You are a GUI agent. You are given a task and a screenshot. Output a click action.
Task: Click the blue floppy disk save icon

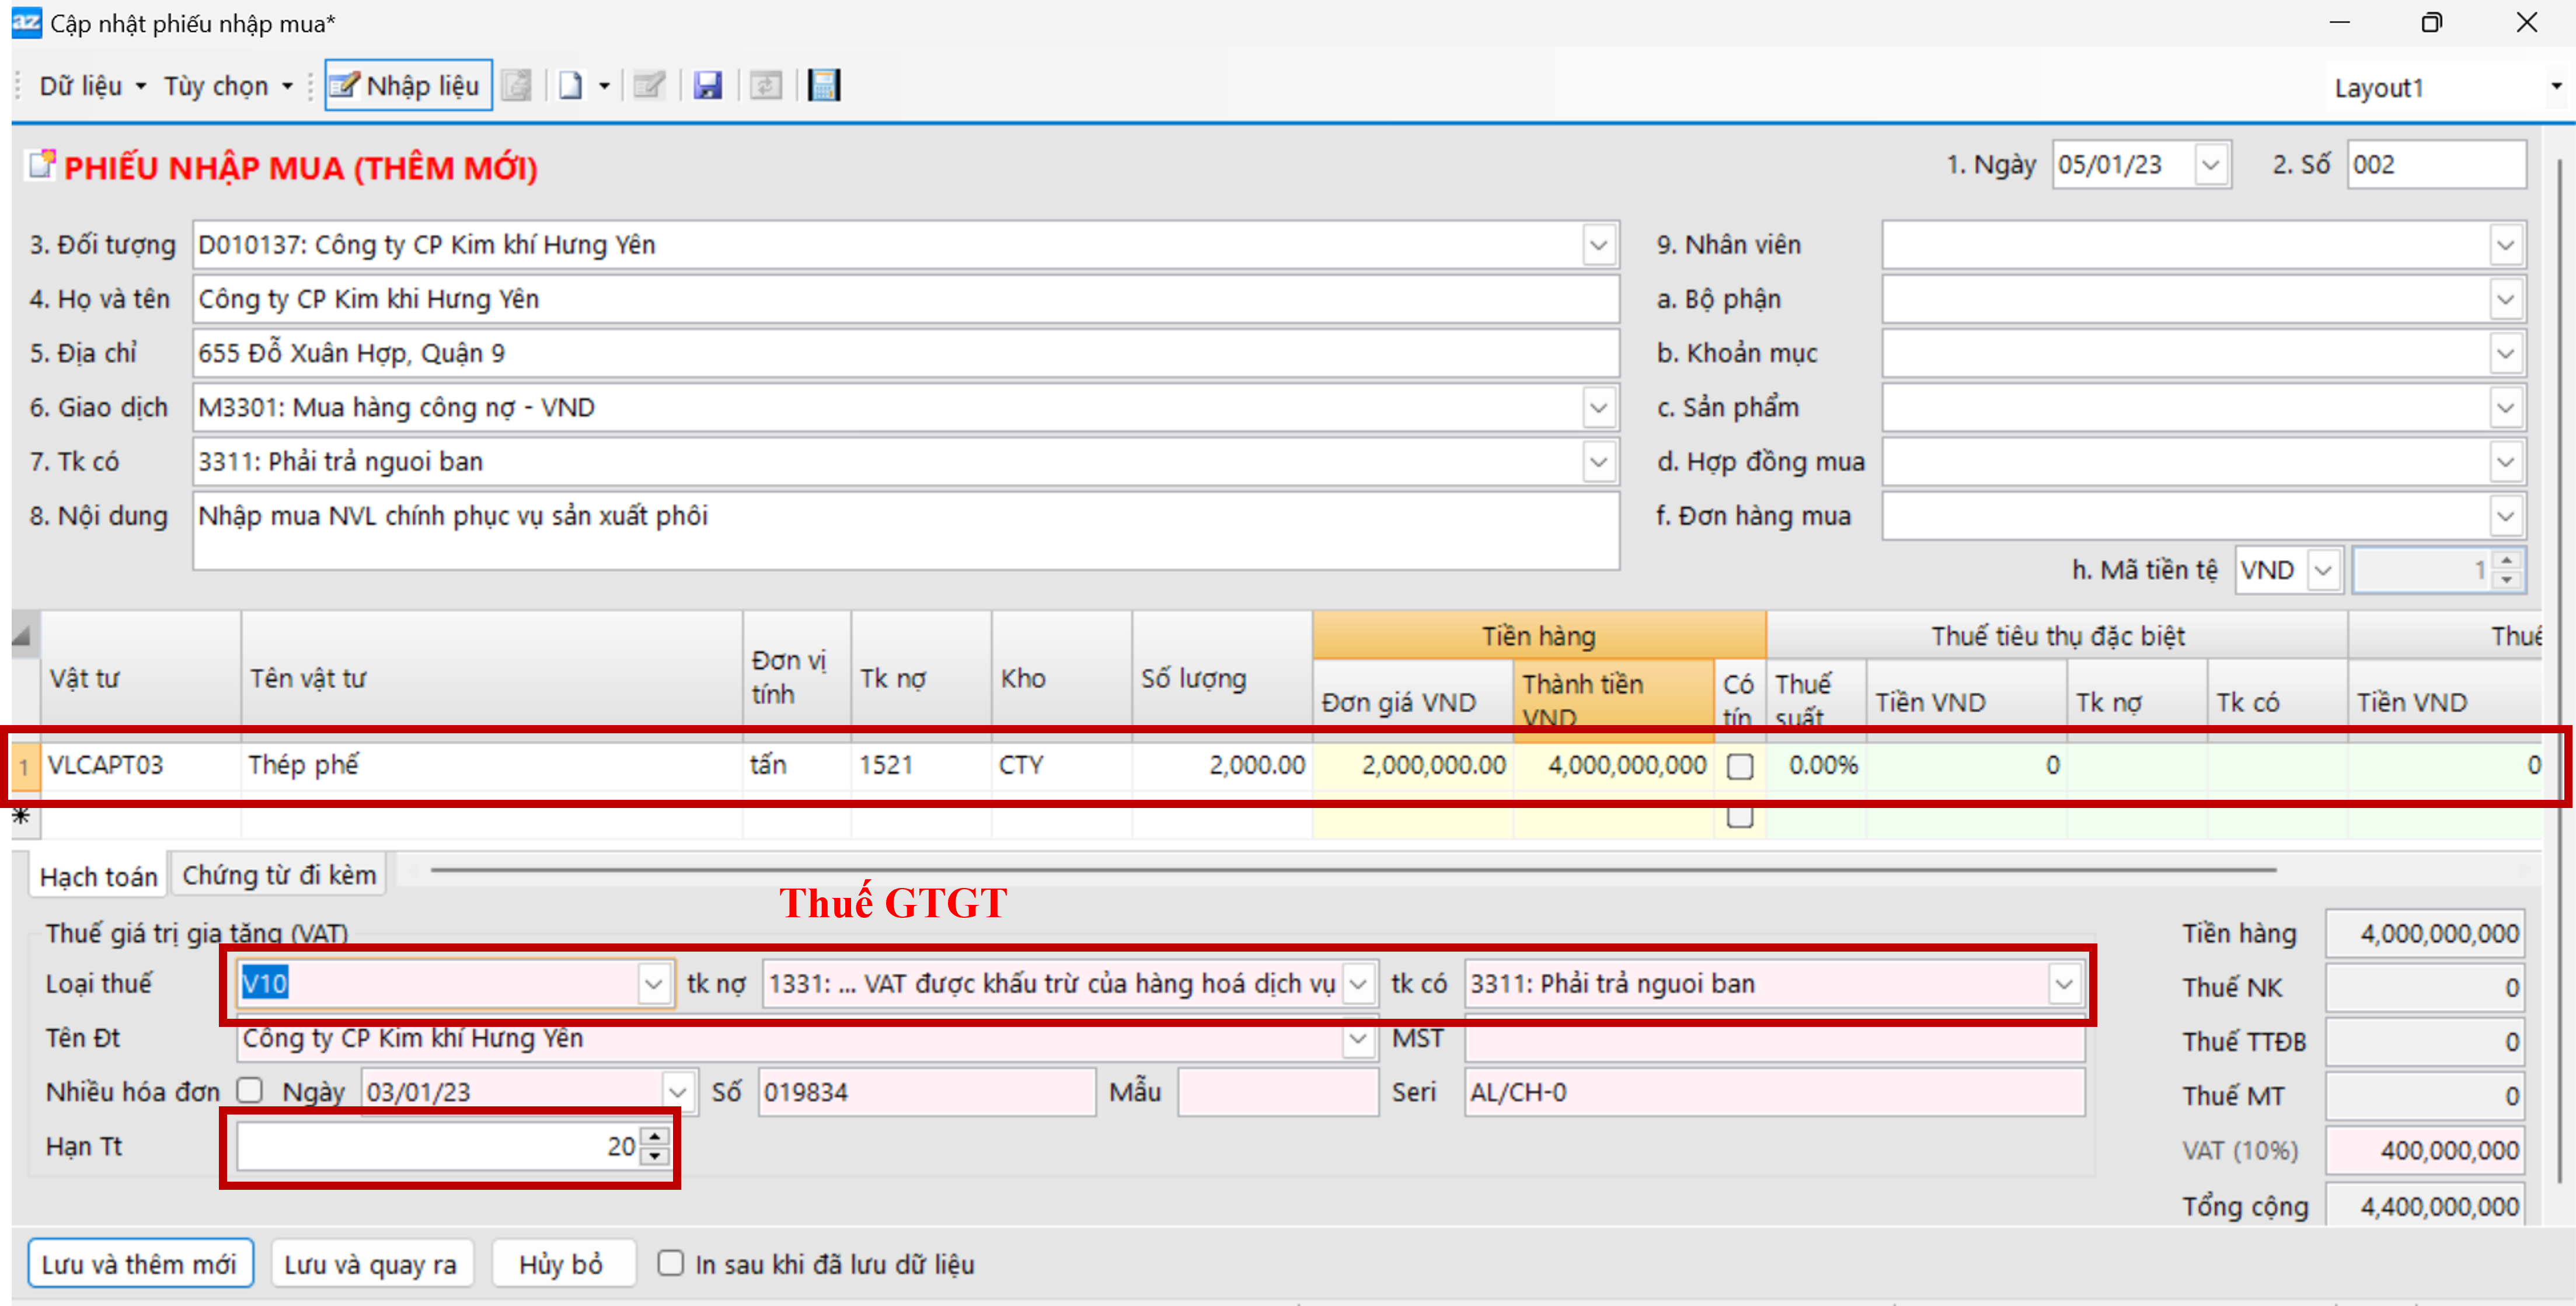[707, 86]
